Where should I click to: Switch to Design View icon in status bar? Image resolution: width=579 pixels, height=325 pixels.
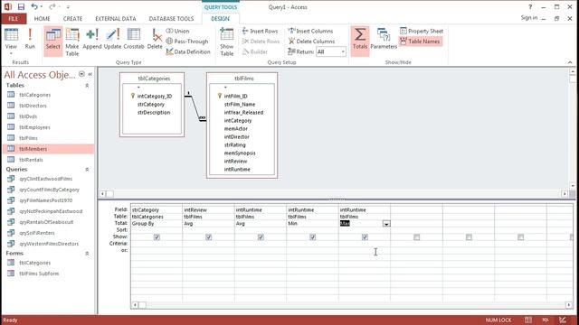(x=563, y=320)
